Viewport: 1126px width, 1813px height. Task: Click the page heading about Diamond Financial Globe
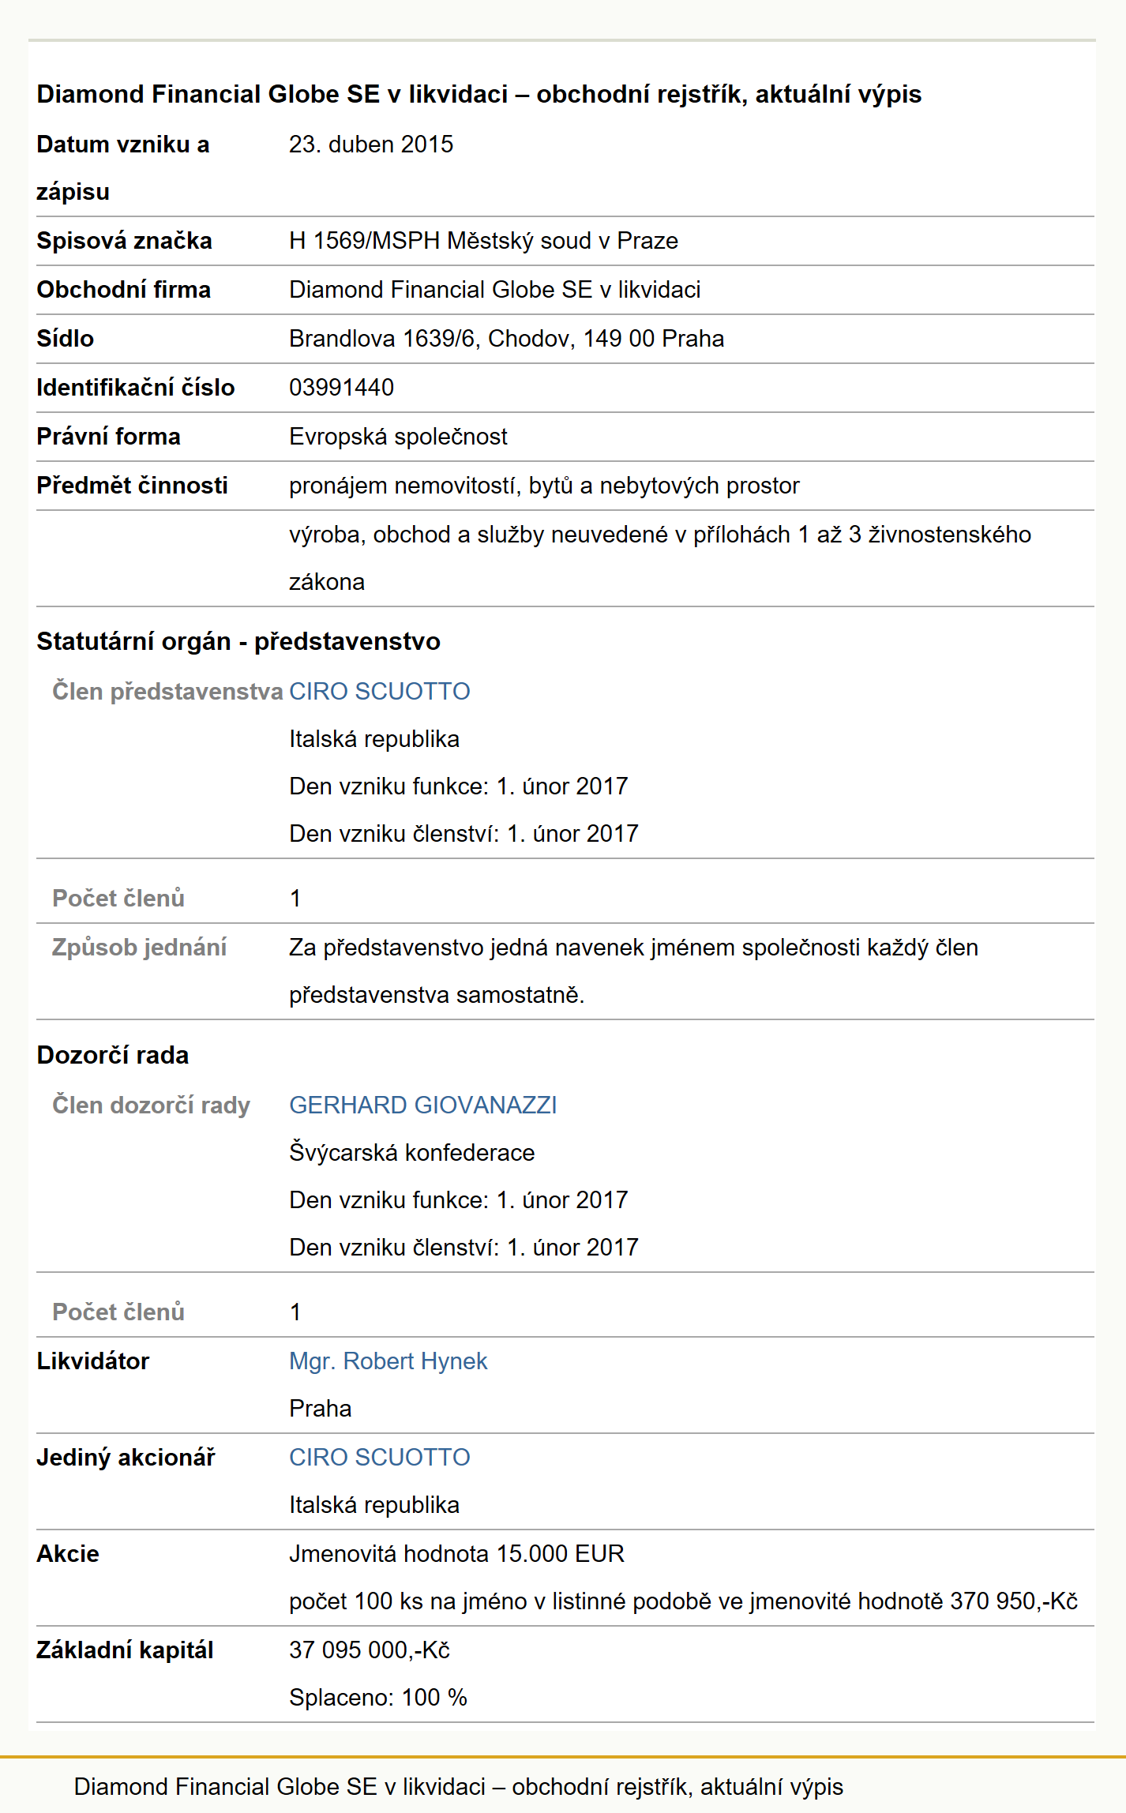click(x=479, y=94)
